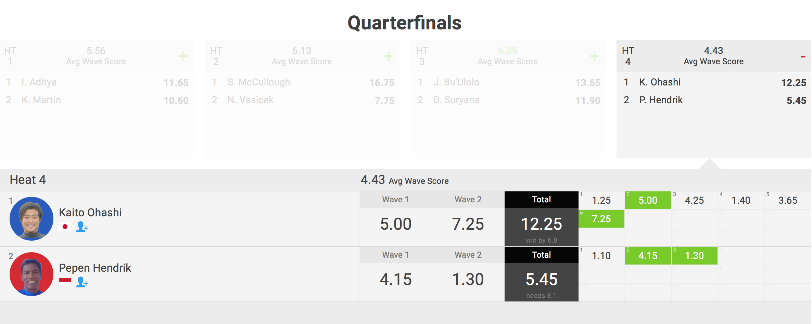Select S. McCullough in Heat 2 card
The height and width of the screenshot is (324, 812).
pos(258,82)
